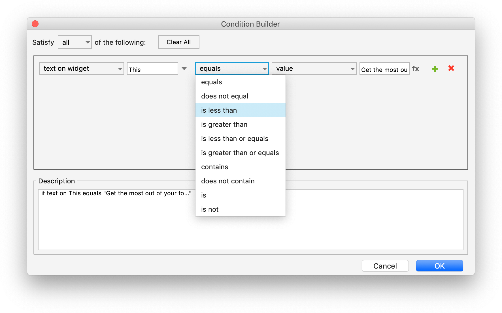Screen dimensions: 502x313
Task: Click the fx expression icon
Action: coord(416,69)
